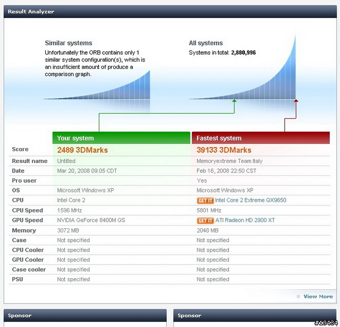This screenshot has height=327, width=340.
Task: Click the NVIDIA GeForce 8400M GS value
Action: [x=91, y=220]
